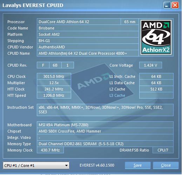The image size is (182, 175).
Task: Click the HTT speed value '1206.0 MHz'
Action: tap(54, 95)
